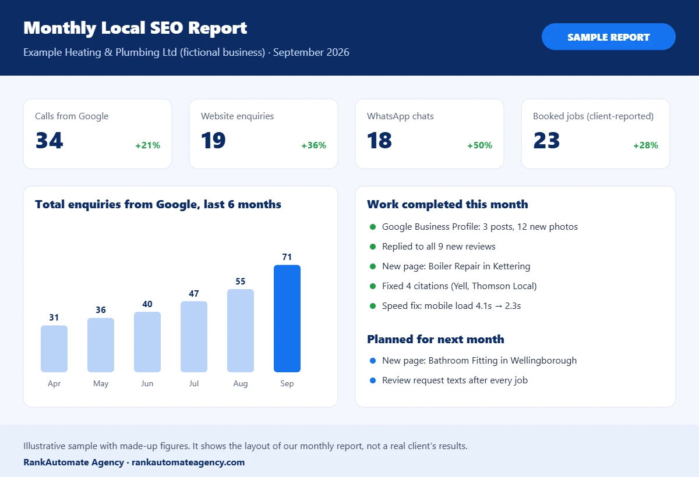Click the bar value label 71
The height and width of the screenshot is (477, 699).
click(x=287, y=257)
